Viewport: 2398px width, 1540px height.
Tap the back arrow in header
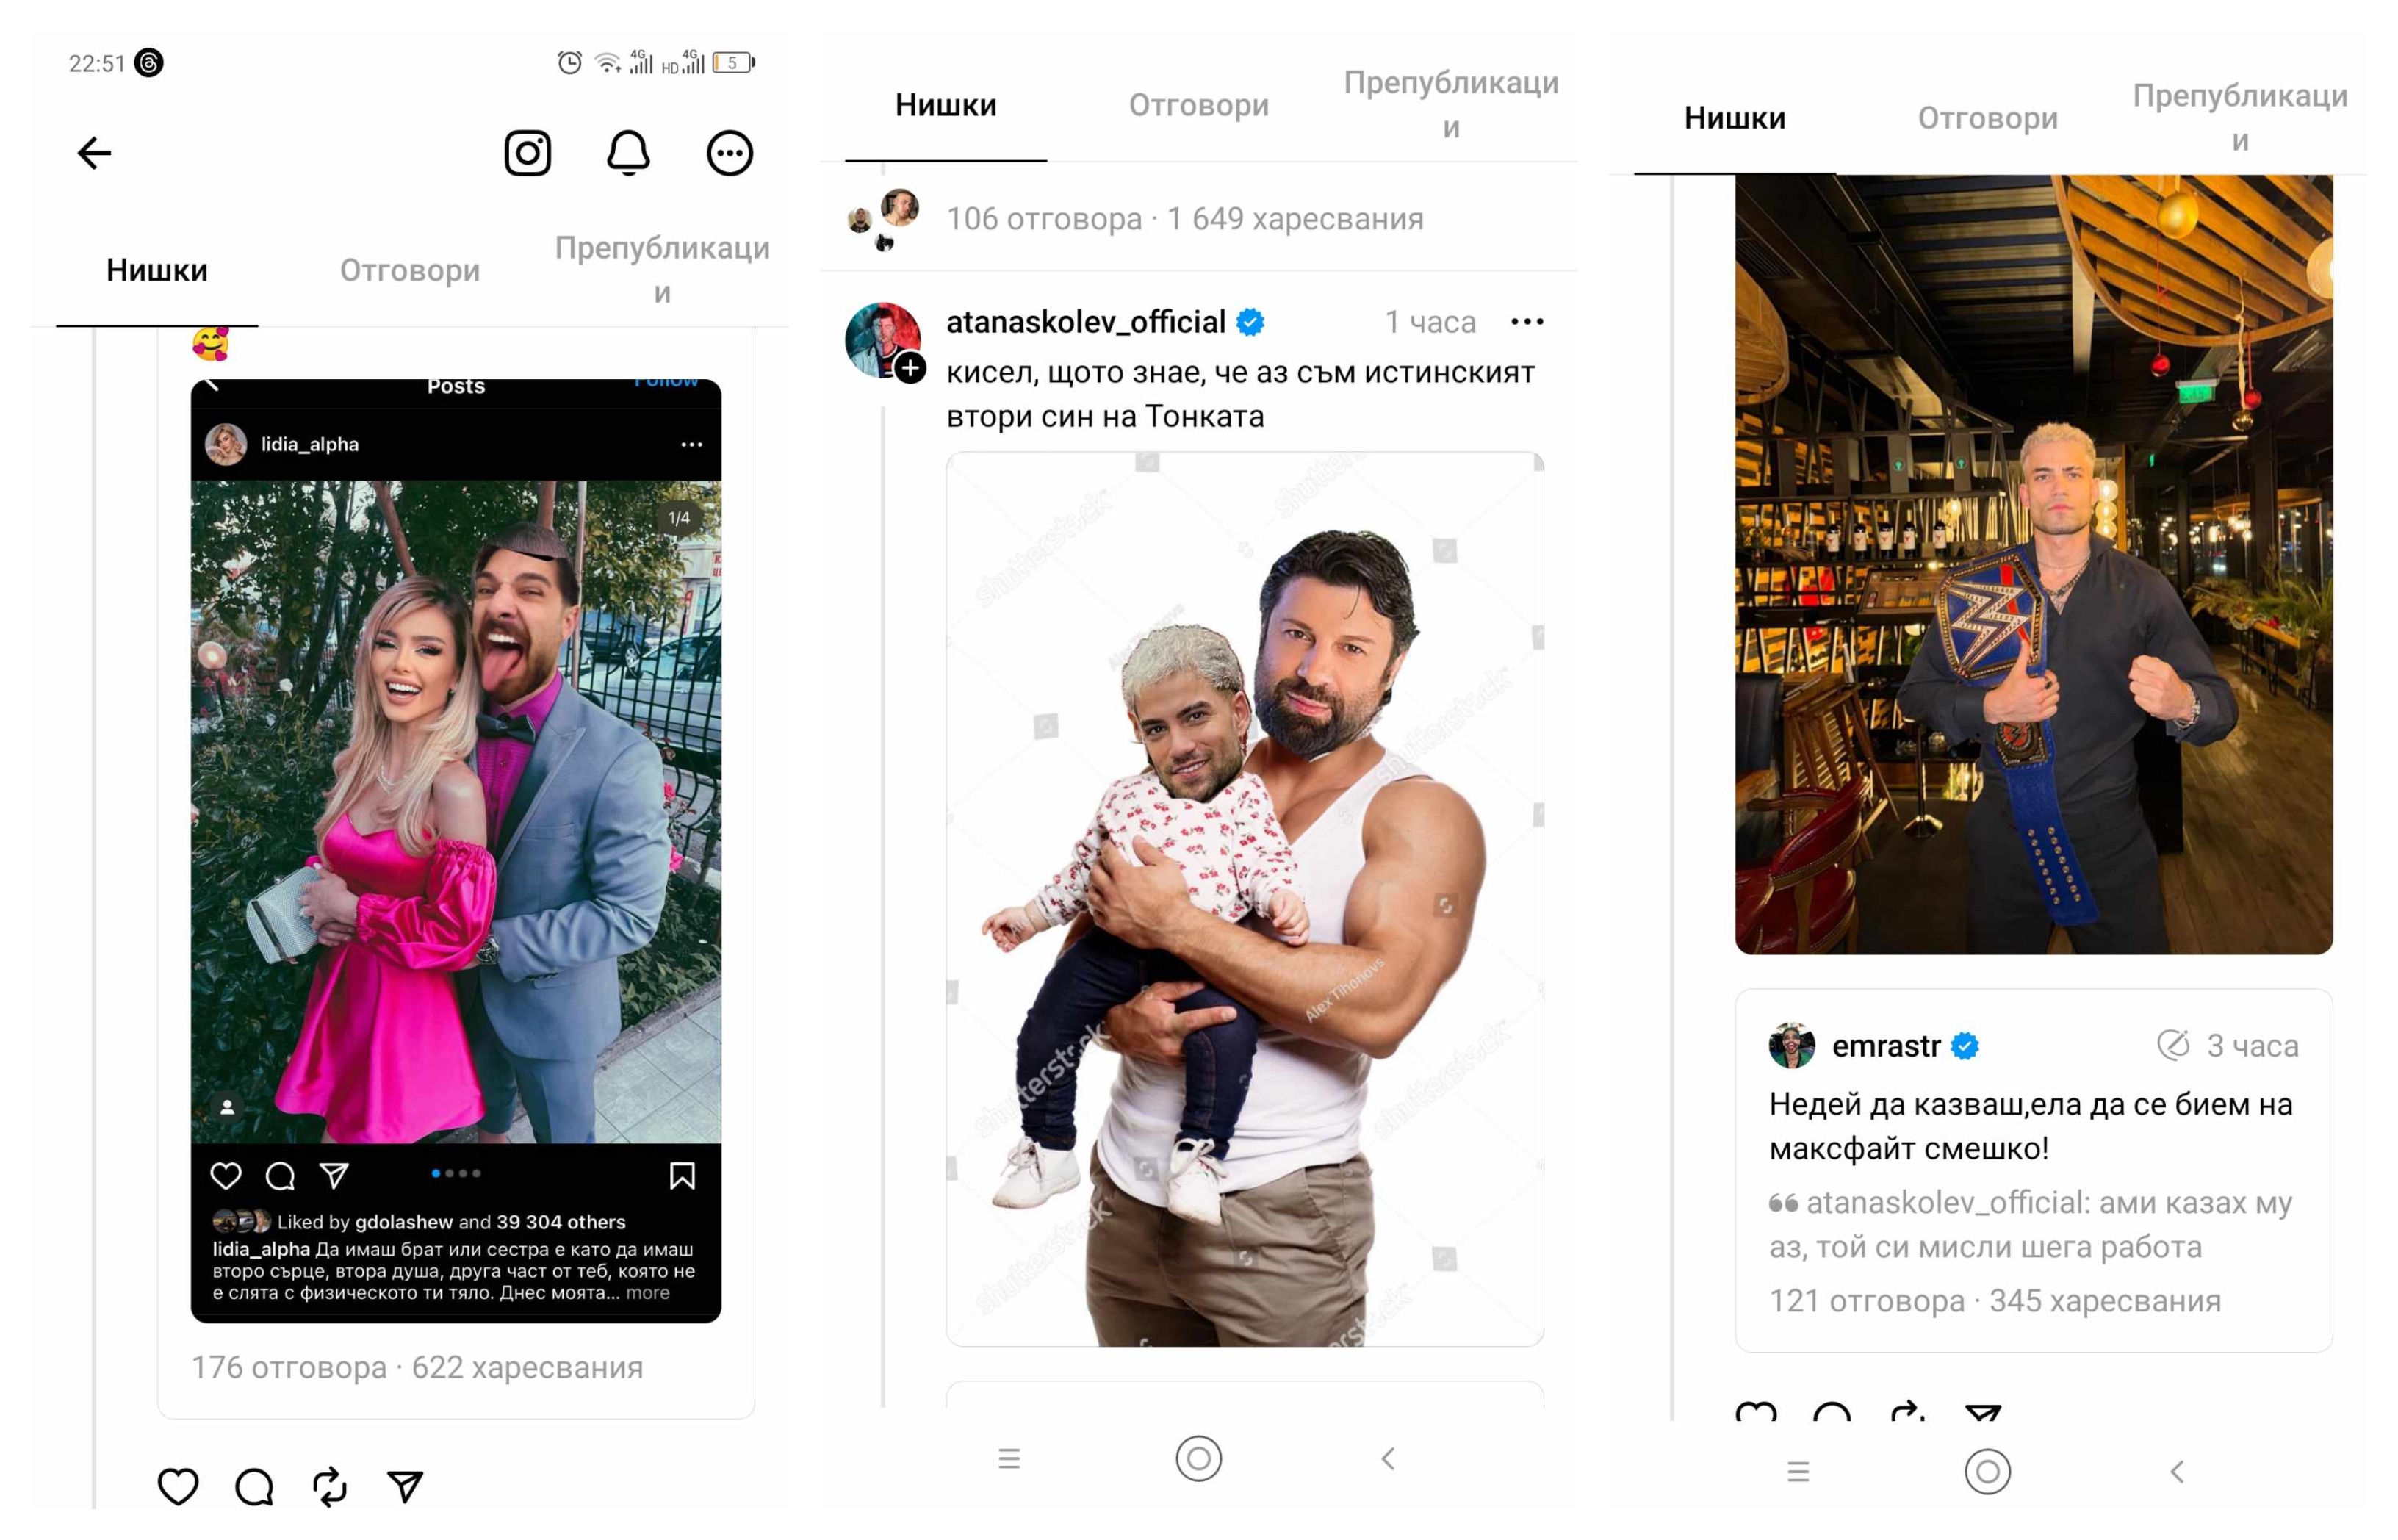point(94,153)
